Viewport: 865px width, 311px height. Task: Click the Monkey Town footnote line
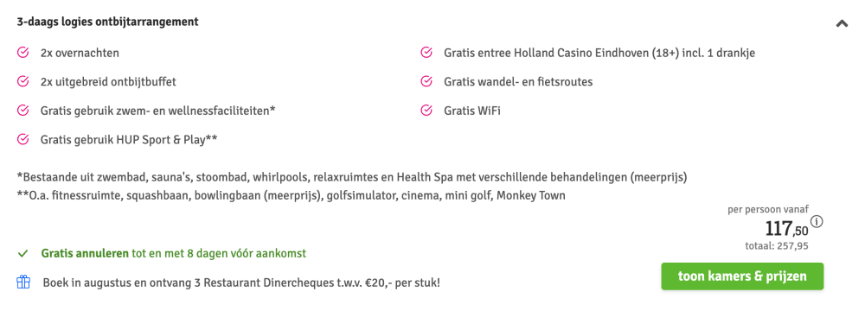click(x=291, y=196)
